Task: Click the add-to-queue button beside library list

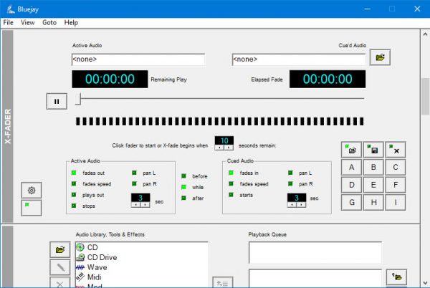Action: click(x=223, y=283)
